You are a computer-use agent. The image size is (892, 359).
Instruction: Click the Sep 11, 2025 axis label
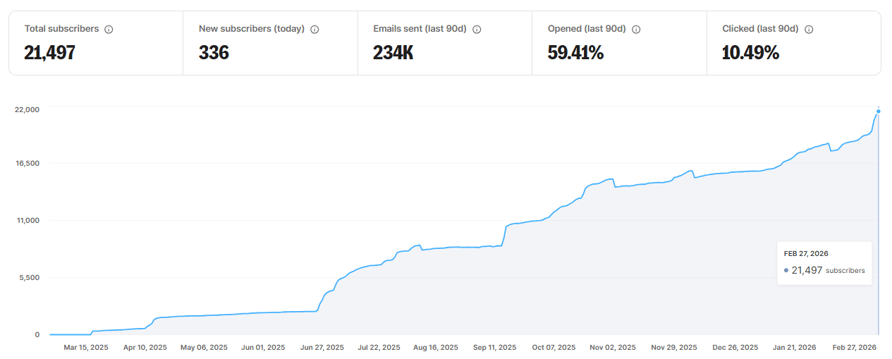click(x=494, y=347)
